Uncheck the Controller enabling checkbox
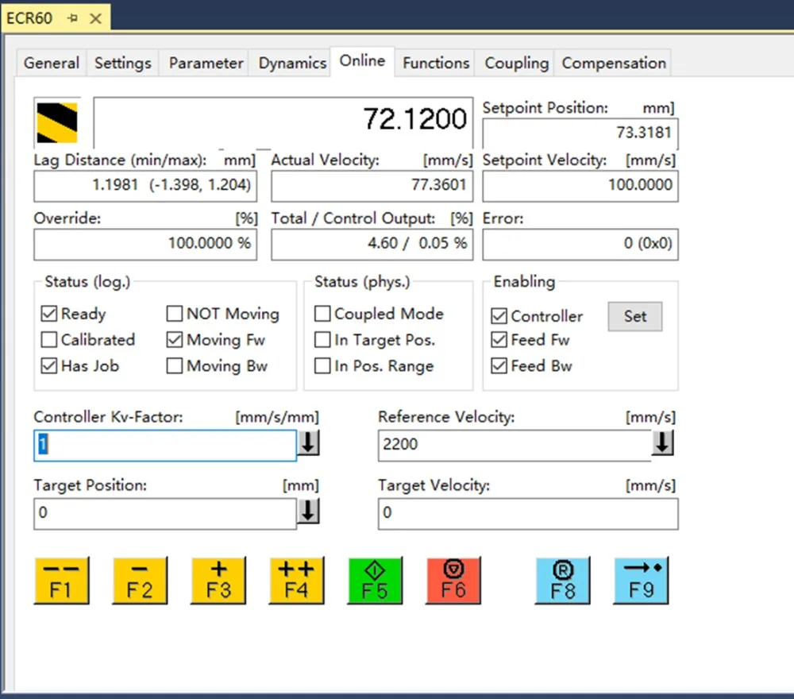Image resolution: width=794 pixels, height=699 pixels. click(x=499, y=316)
